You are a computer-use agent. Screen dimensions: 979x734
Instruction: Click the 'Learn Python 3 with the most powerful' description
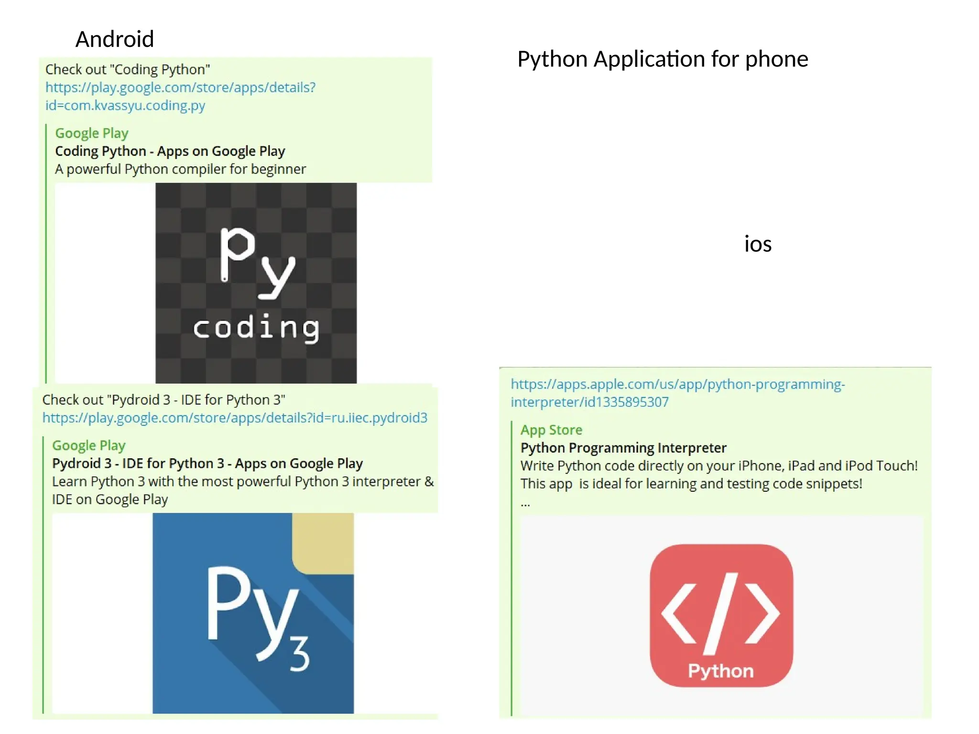pos(242,481)
